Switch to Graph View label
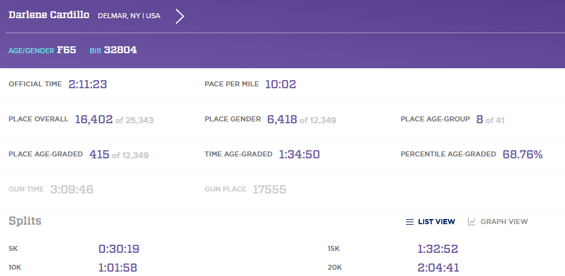Screen dimensions: 565x276 click(x=504, y=222)
